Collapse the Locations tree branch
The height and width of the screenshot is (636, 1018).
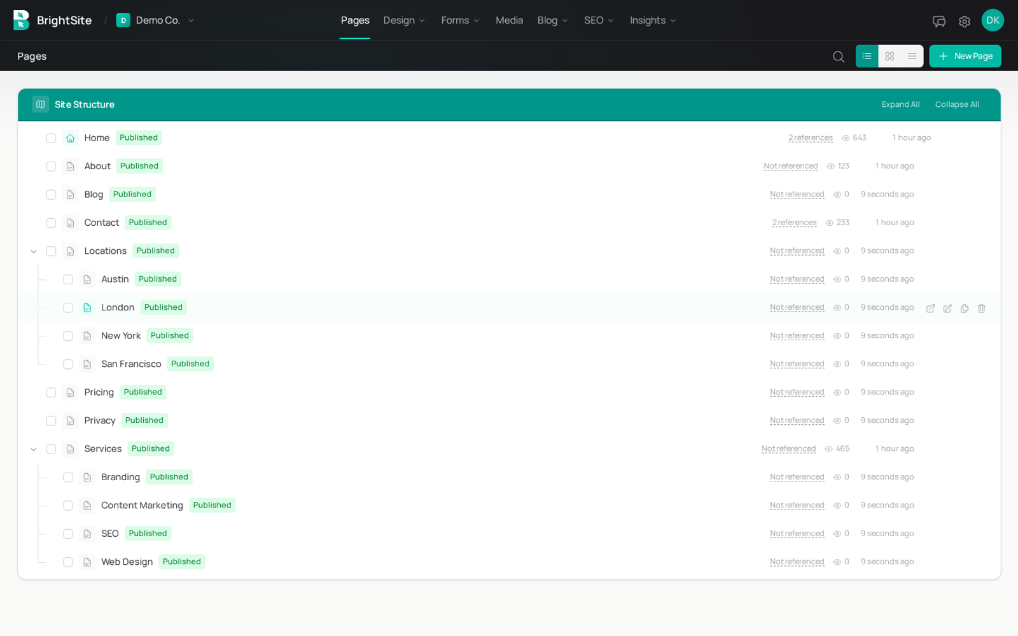34,251
